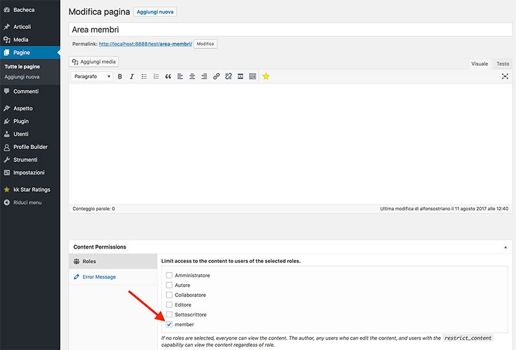Center align the paragraph text
Screen dimensions: 516x350
(x=192, y=76)
